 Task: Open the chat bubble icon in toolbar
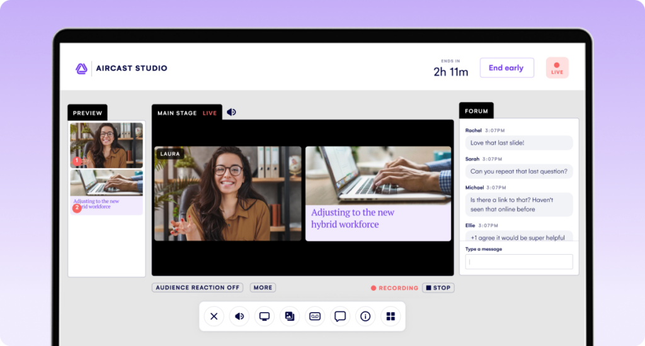tap(340, 316)
